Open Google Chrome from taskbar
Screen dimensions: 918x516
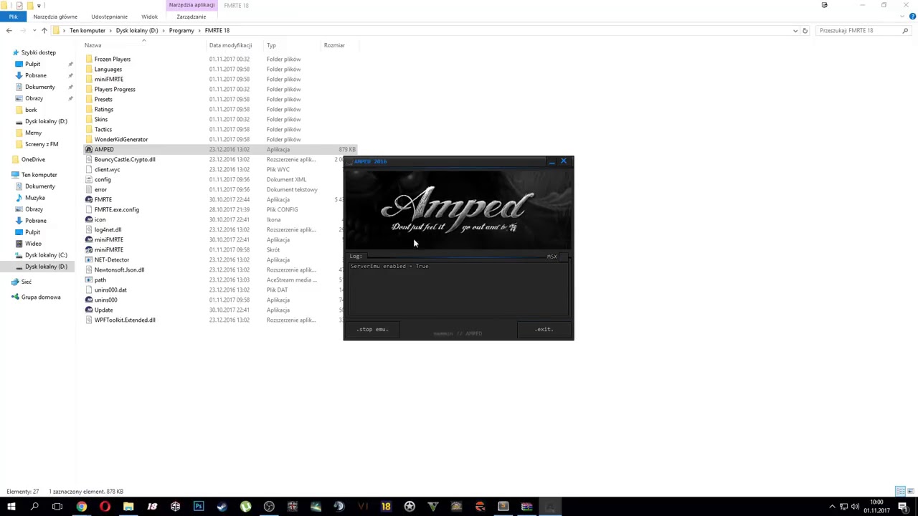click(x=82, y=507)
